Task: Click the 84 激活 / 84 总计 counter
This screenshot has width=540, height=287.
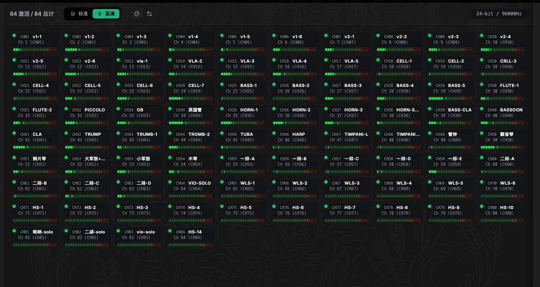Action: coord(32,14)
